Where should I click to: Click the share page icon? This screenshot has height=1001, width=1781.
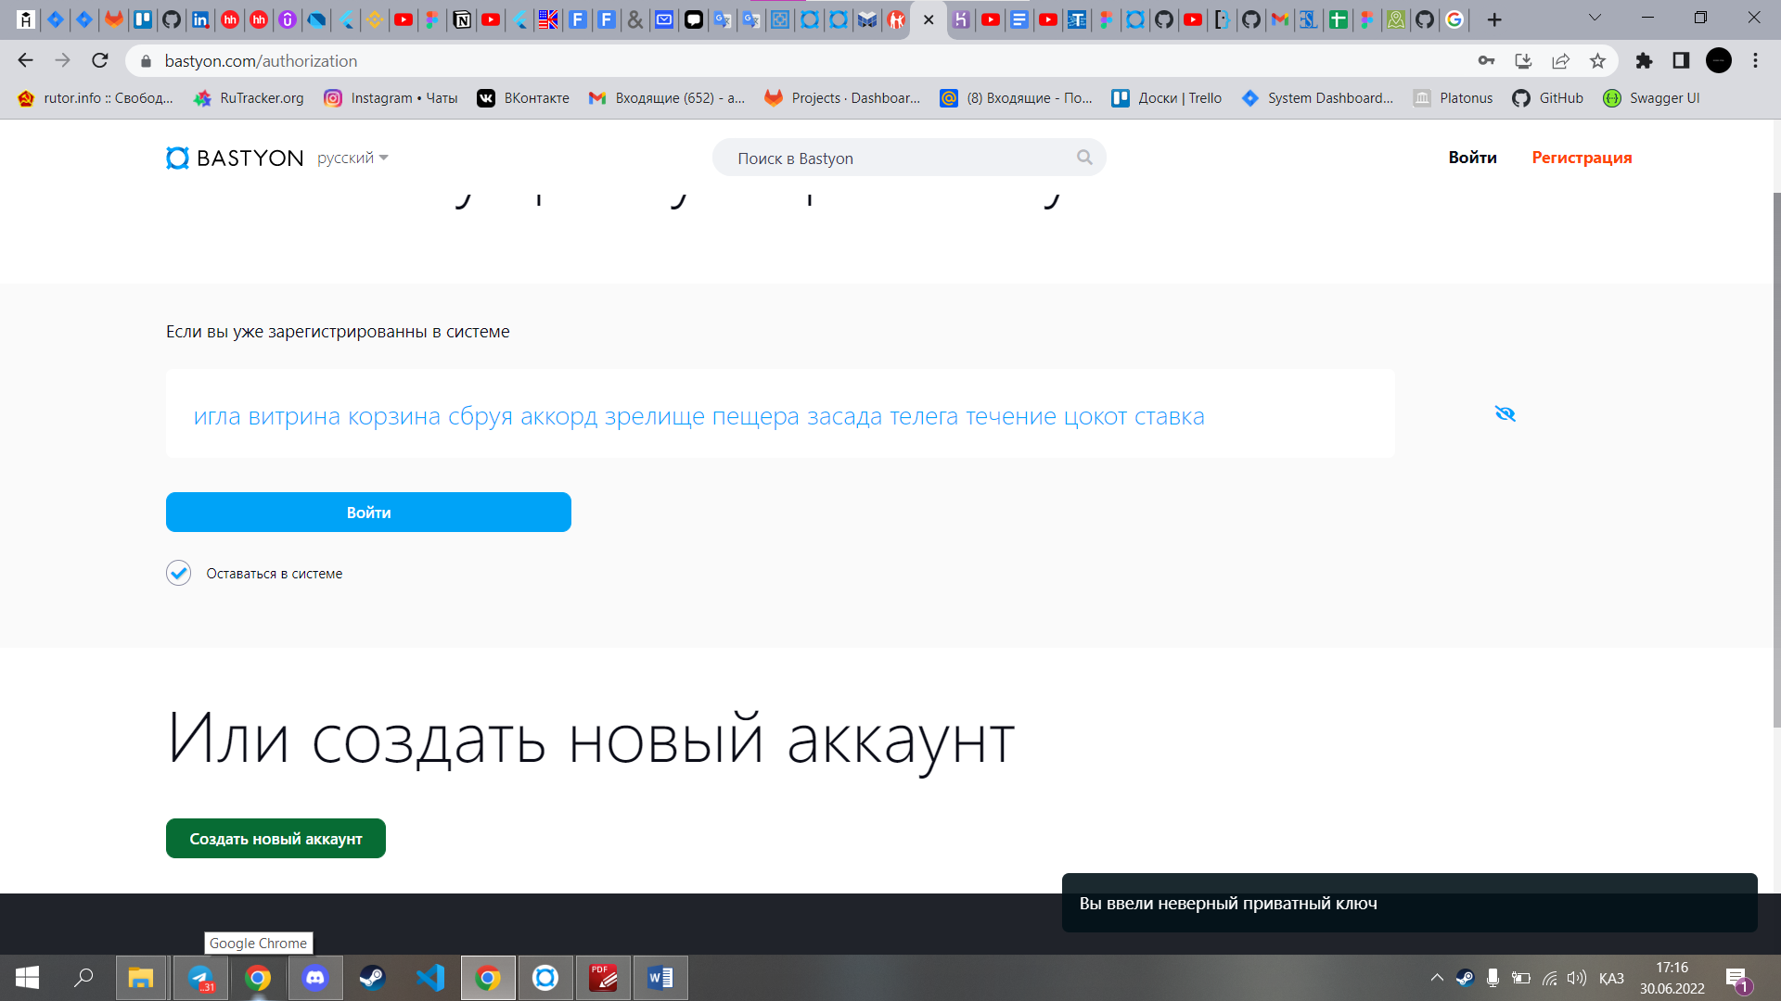point(1560,60)
